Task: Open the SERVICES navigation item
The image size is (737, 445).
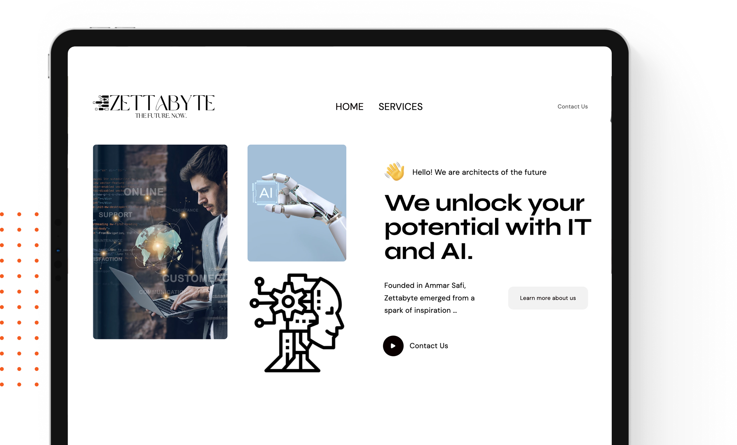Action: 400,107
